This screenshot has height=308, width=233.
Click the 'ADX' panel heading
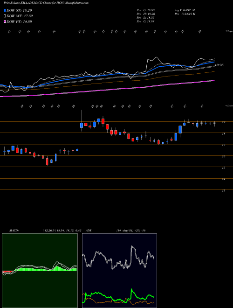pyautogui.click(x=89, y=231)
